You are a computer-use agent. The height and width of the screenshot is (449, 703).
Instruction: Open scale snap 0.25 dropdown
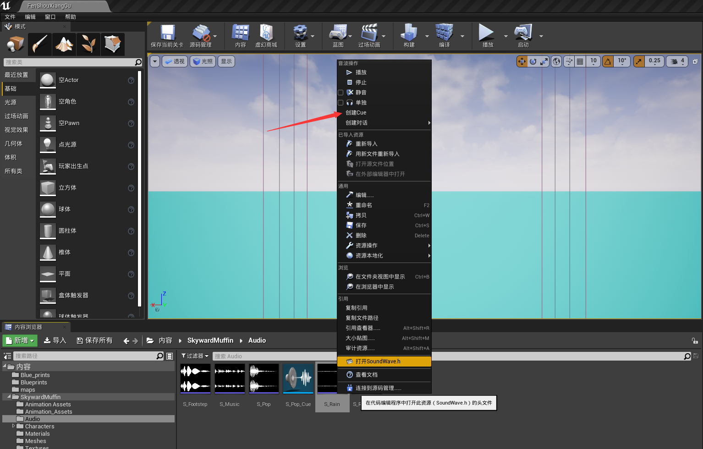pos(654,61)
